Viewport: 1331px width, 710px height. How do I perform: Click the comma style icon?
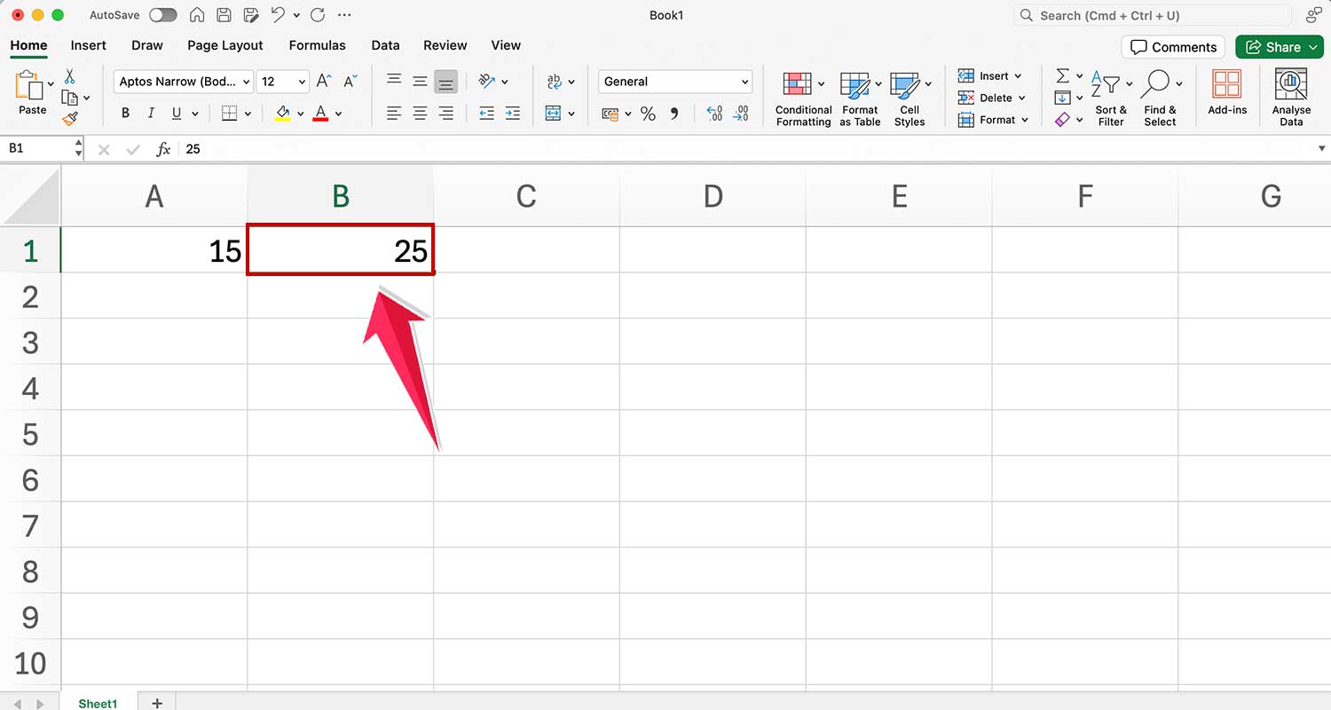[x=674, y=114]
